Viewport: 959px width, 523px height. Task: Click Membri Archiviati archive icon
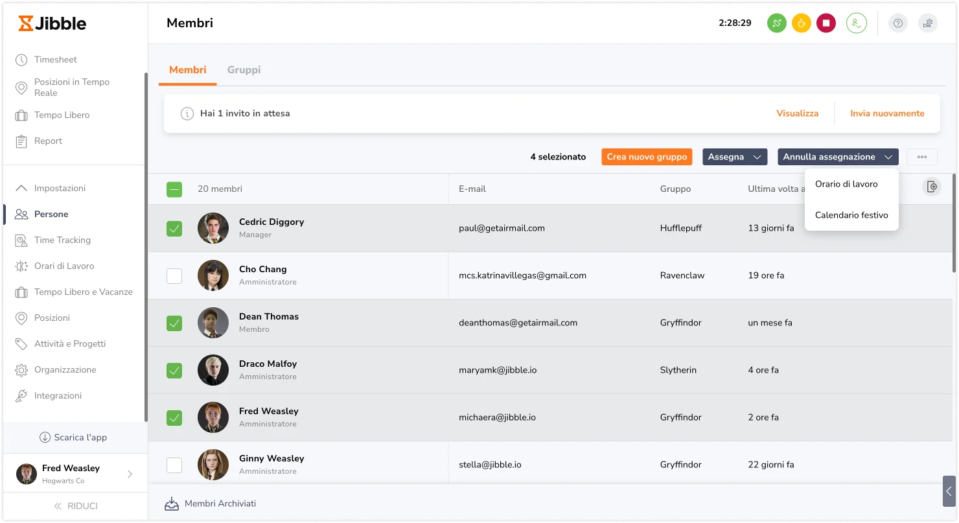point(172,504)
